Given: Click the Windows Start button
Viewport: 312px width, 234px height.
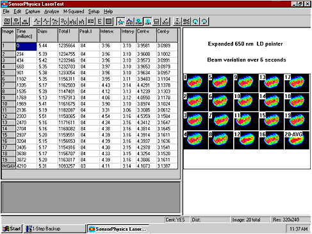Looking at the screenshot, I should click(x=12, y=229).
